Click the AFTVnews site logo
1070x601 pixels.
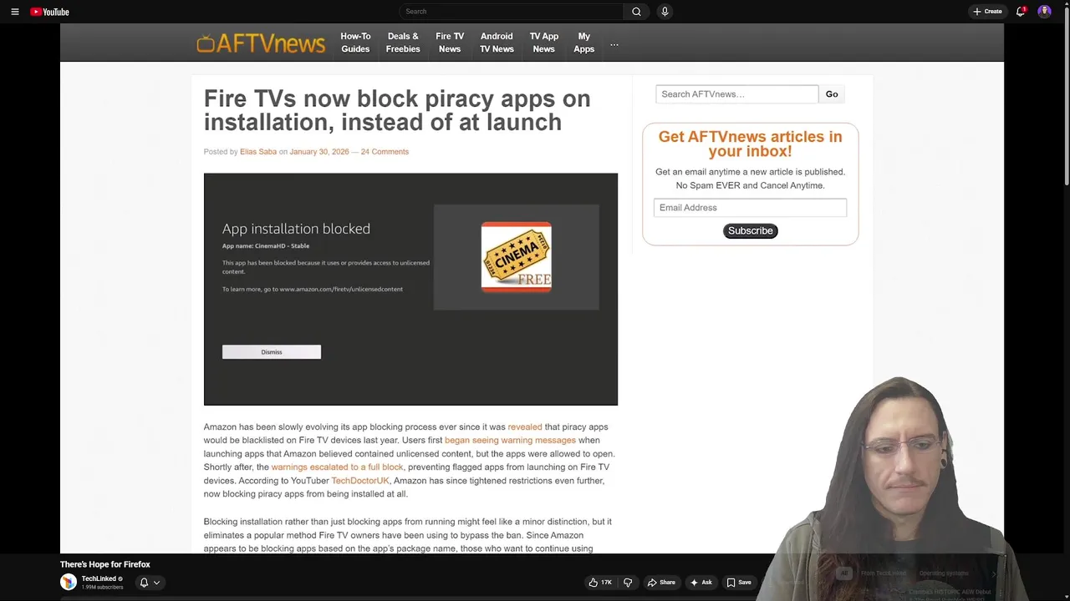(261, 43)
